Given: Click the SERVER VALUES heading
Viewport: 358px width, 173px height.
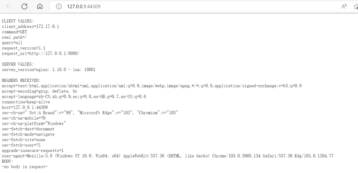Looking at the screenshot, I should 18,64.
